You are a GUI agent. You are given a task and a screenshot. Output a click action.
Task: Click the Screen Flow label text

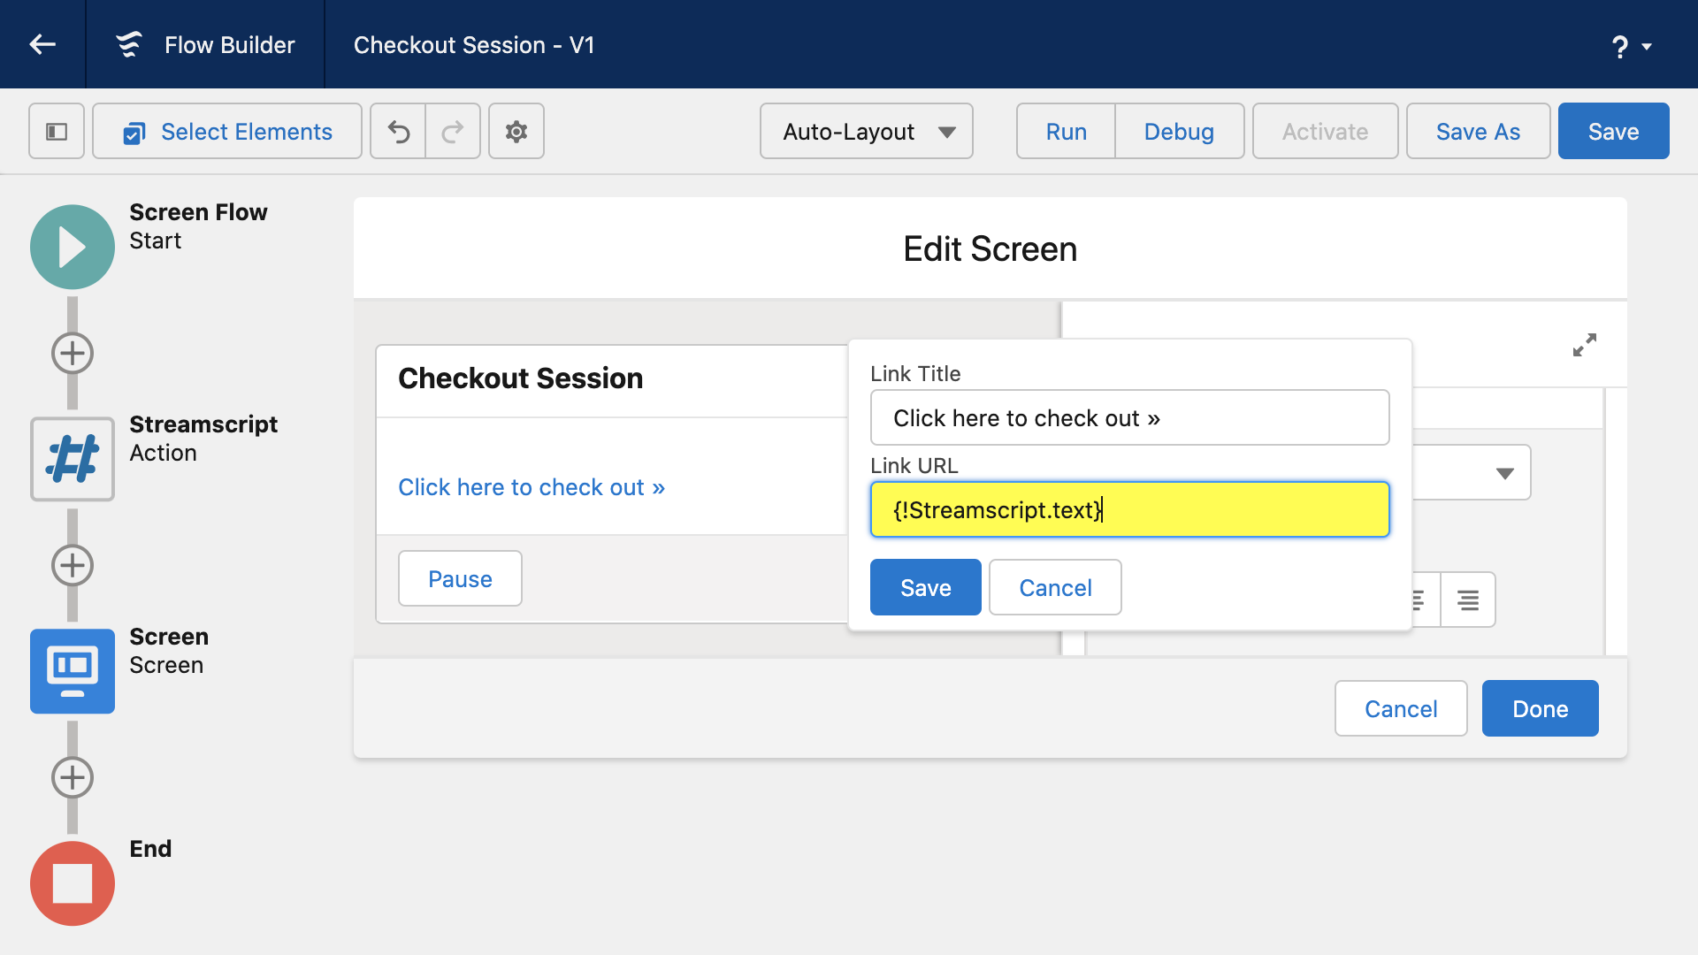click(x=198, y=212)
